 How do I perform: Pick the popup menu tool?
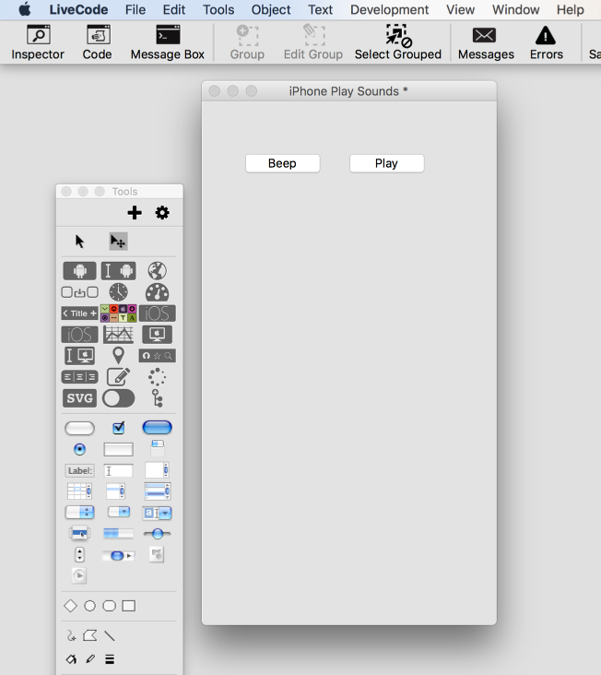click(79, 534)
